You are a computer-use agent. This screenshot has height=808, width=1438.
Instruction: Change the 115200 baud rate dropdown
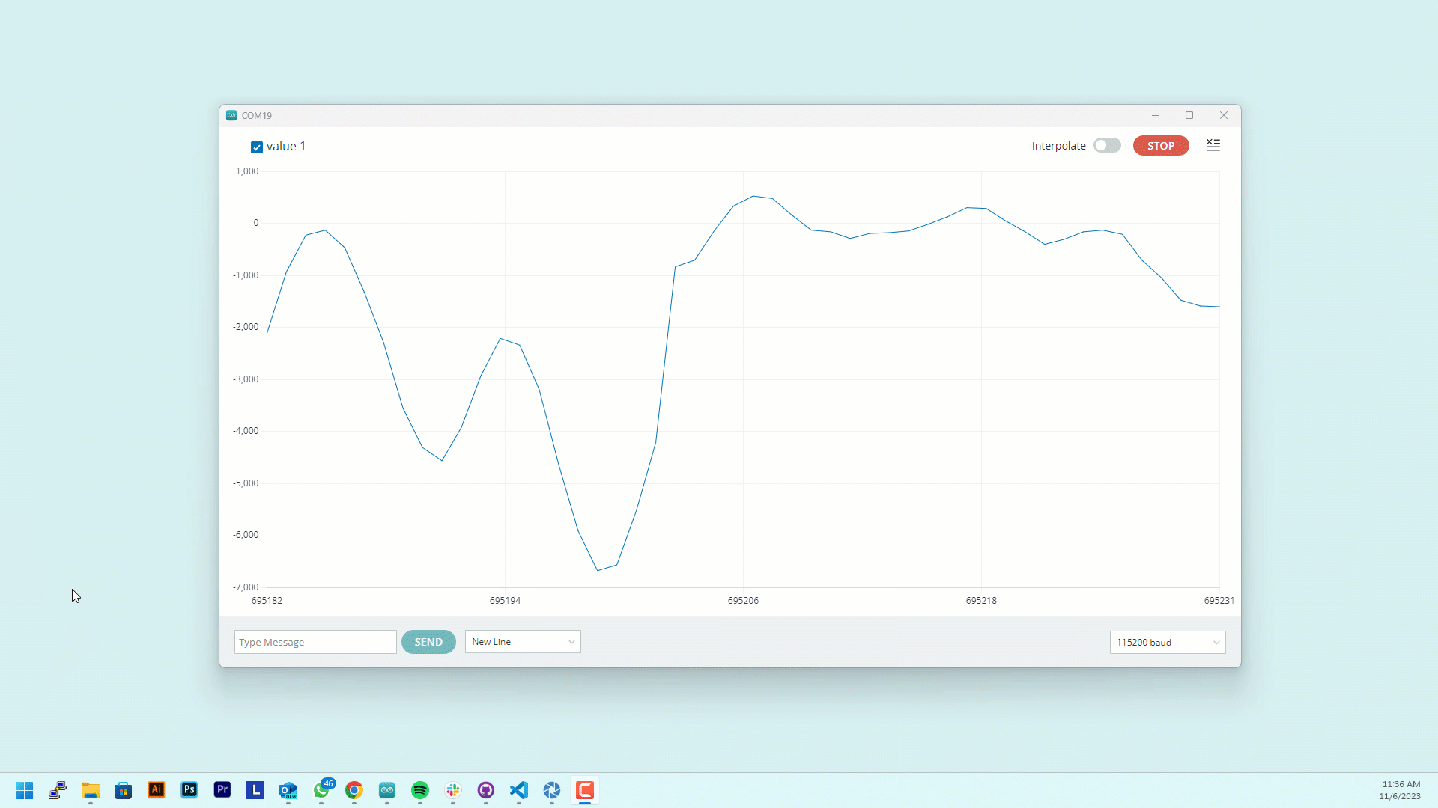[x=1167, y=642]
